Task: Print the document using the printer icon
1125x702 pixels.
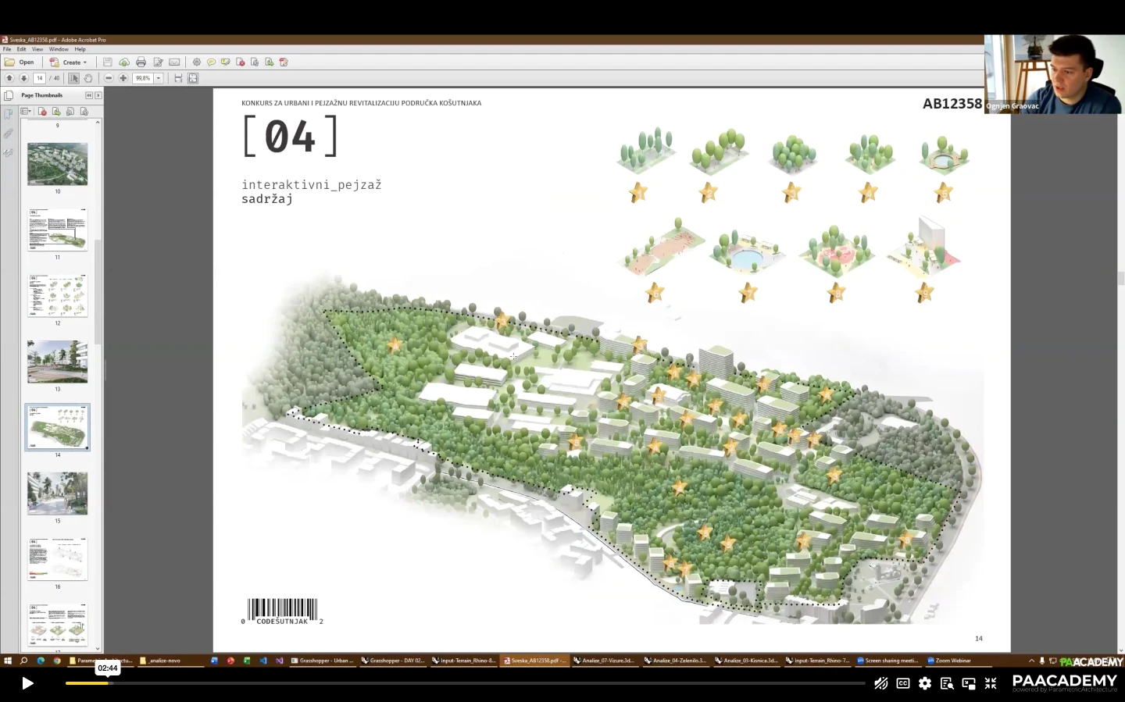Action: pyautogui.click(x=141, y=62)
